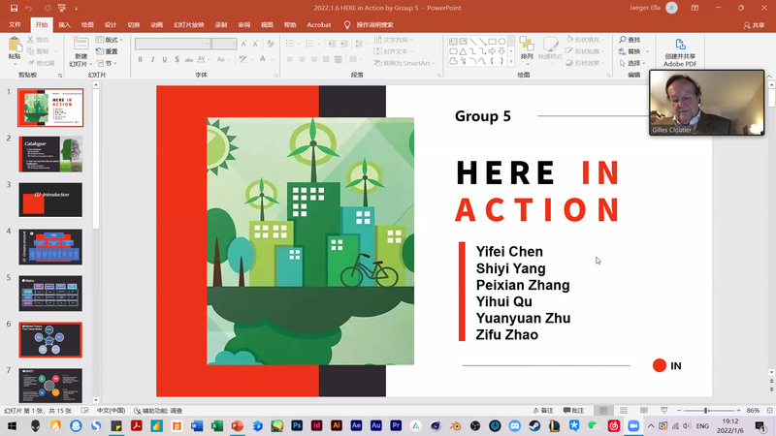This screenshot has height=436, width=776.
Task: Click the Paste (粘贴) clipboard icon
Action: coord(15,45)
